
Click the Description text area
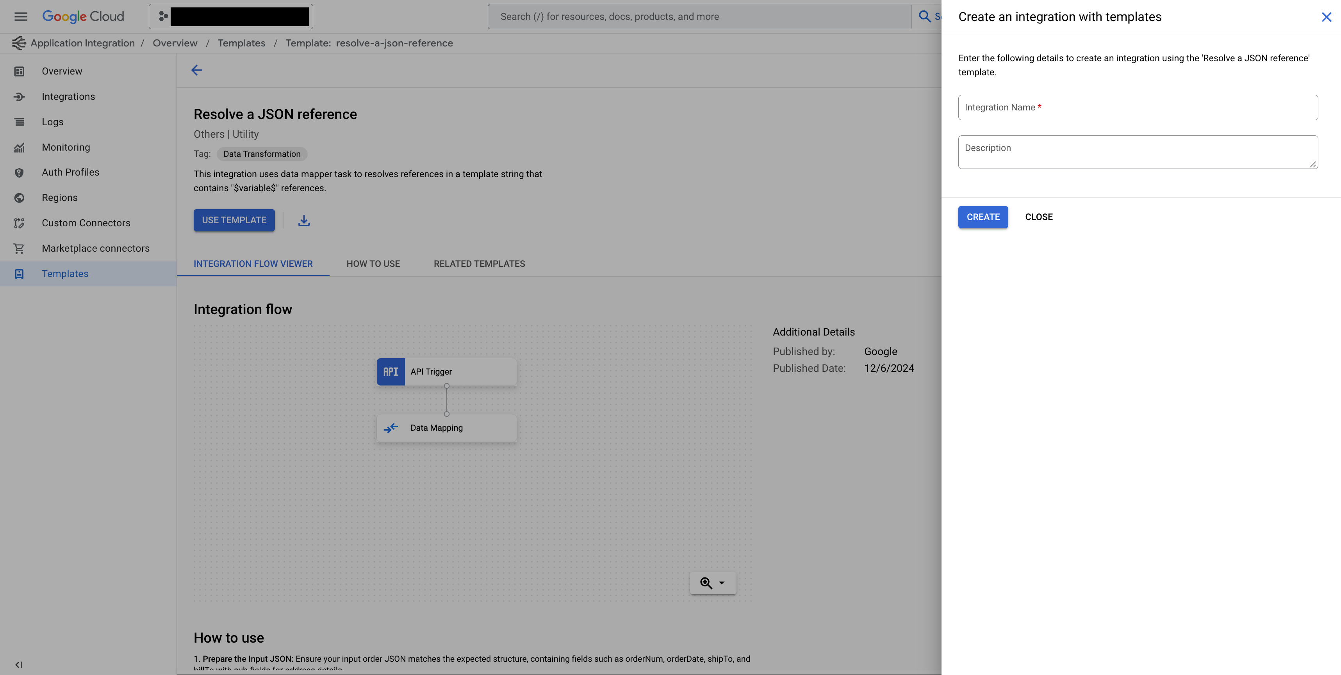point(1139,151)
